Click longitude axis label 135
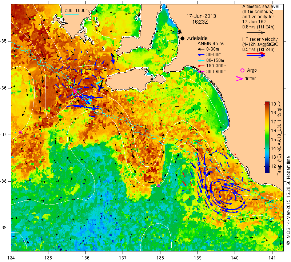Viewport: 291px width, 262px height. 48,258
